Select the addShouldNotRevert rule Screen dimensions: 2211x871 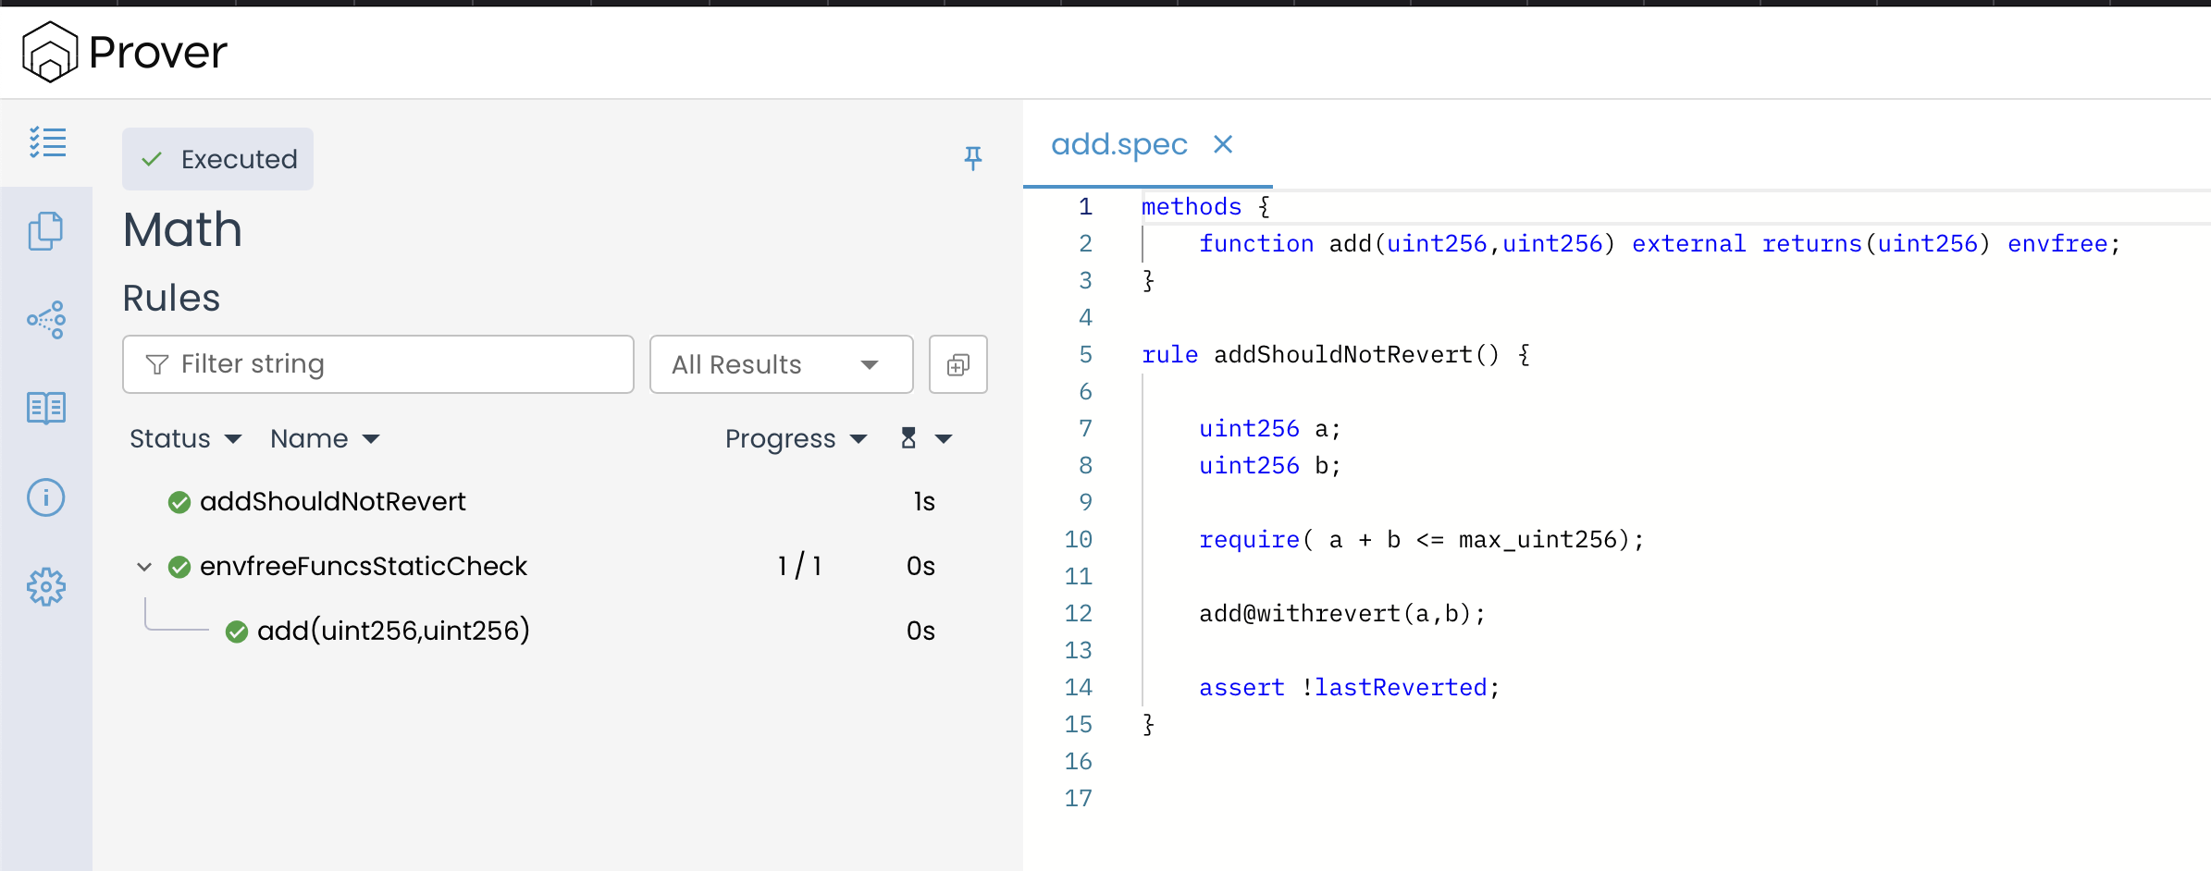332,501
